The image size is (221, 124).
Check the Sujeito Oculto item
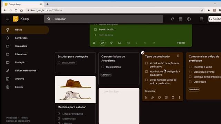(x=95, y=30)
